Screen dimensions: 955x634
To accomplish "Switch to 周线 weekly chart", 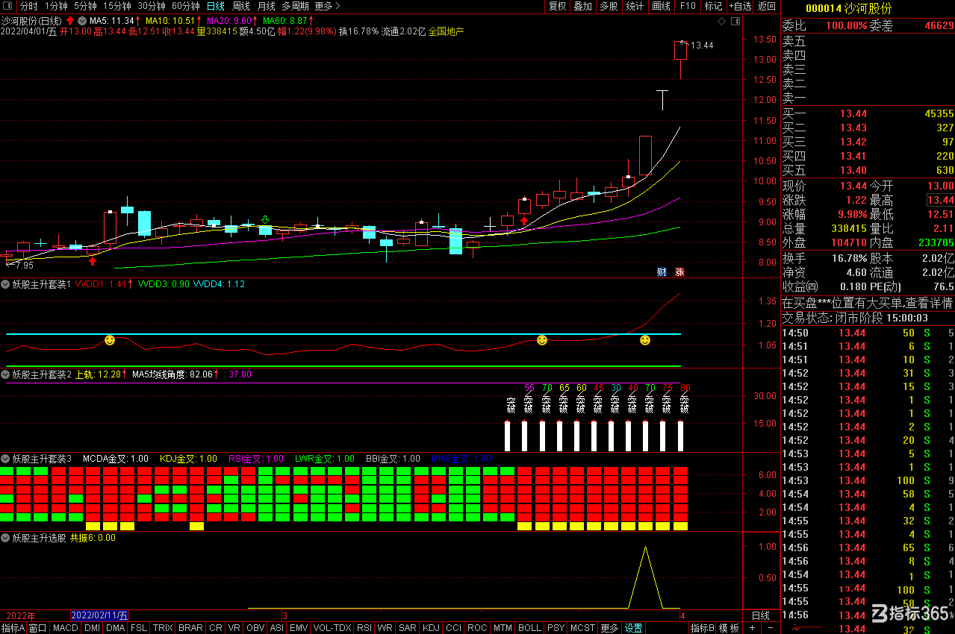I will click(242, 6).
